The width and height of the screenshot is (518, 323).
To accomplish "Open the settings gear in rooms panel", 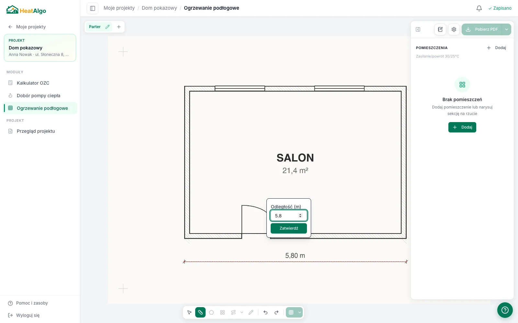I will (454, 29).
